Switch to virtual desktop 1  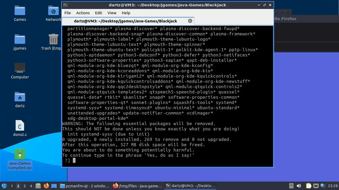12,186
